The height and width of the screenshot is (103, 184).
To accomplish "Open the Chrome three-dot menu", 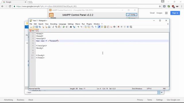I will 181,6.
